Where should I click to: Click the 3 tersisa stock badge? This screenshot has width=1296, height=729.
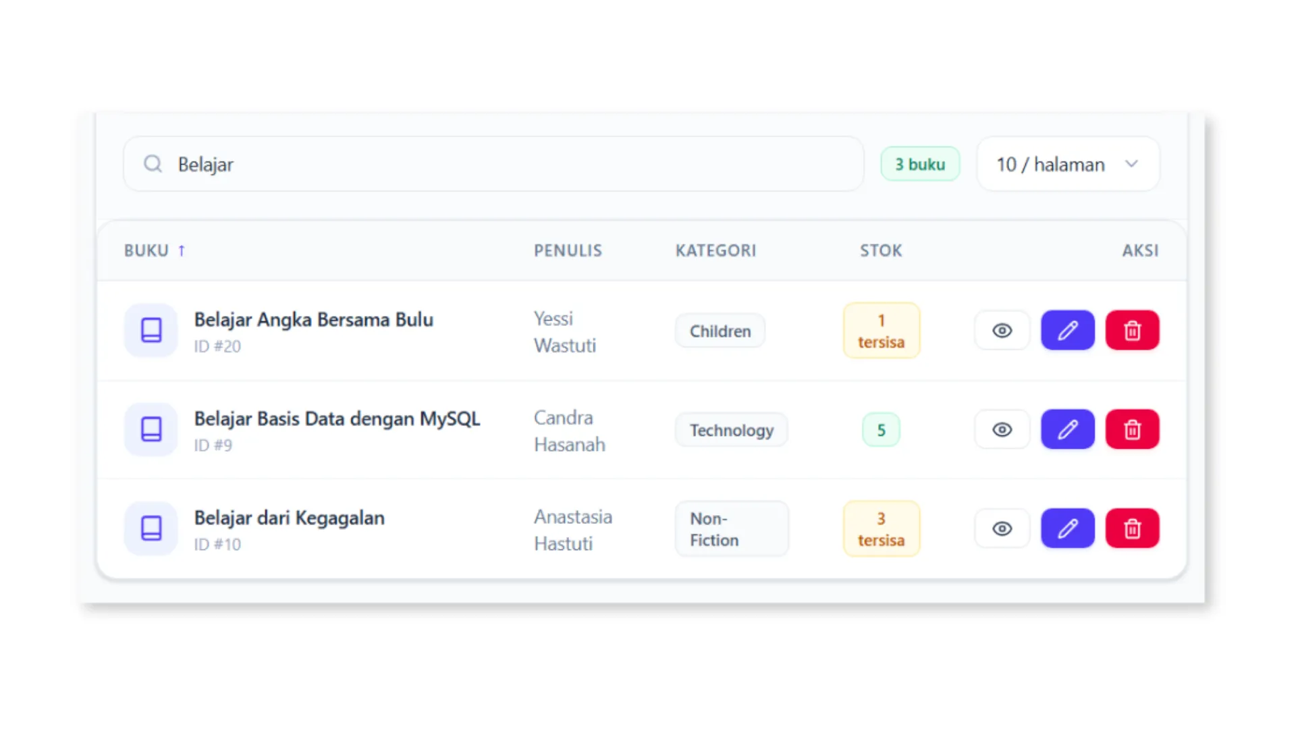tap(882, 529)
